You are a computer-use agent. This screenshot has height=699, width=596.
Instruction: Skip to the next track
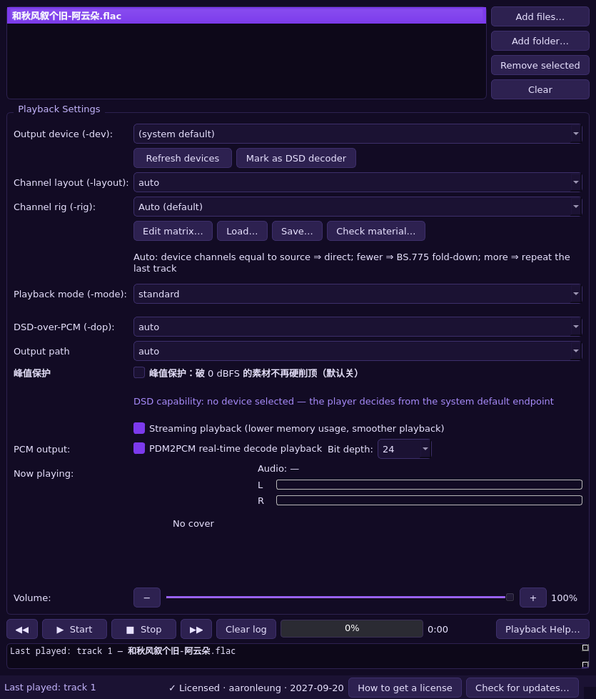pyautogui.click(x=196, y=629)
